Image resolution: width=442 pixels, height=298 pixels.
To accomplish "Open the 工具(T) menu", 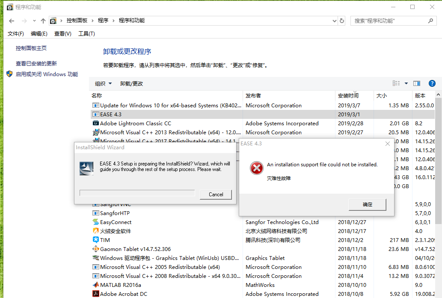I will coord(86,34).
